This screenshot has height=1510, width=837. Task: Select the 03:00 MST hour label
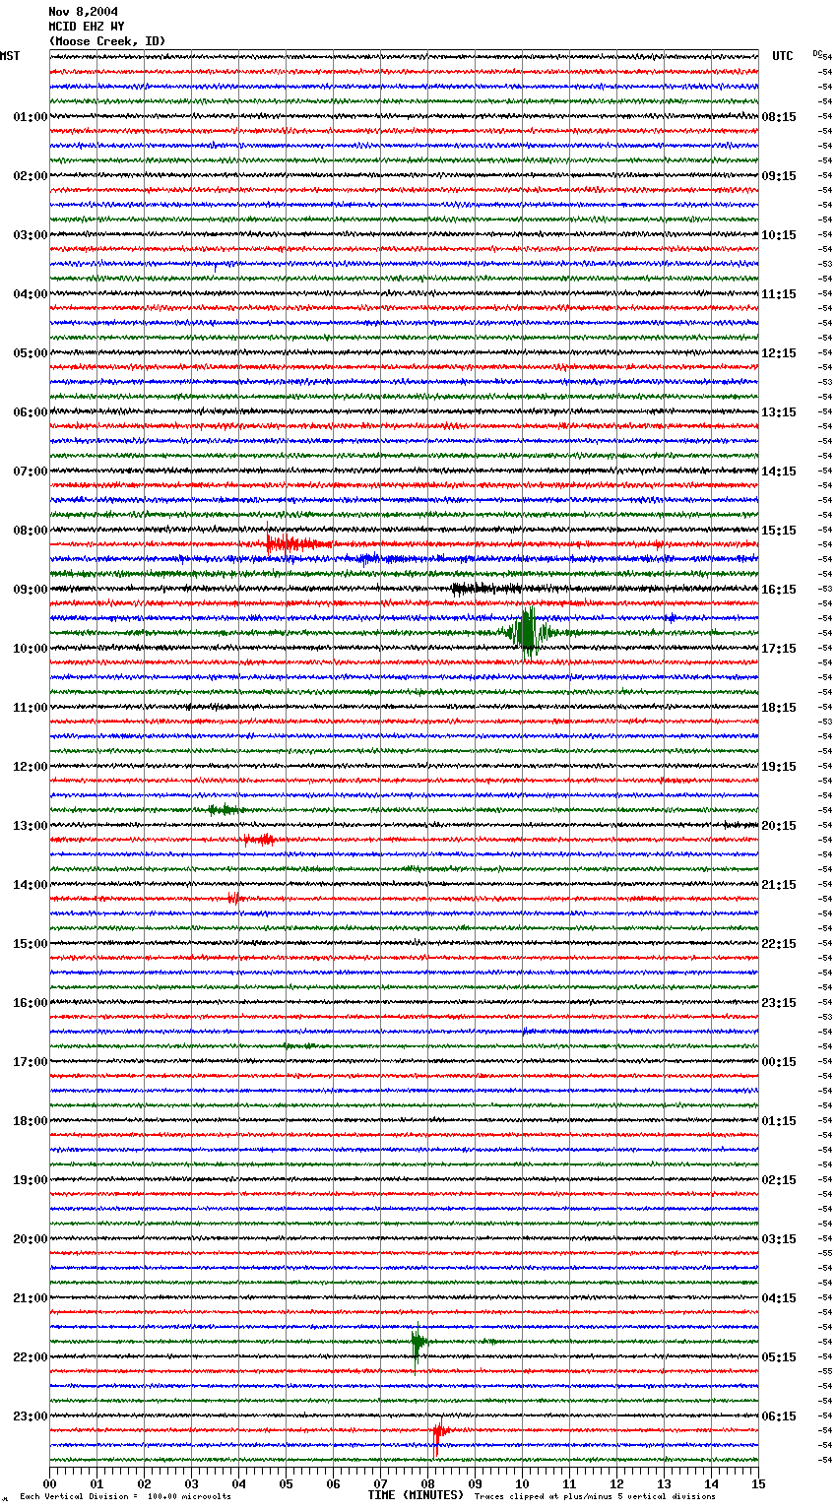[x=31, y=235]
